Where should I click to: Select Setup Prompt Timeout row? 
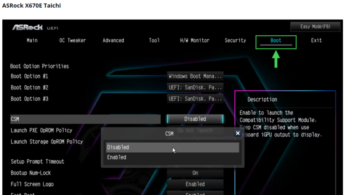click(37, 162)
